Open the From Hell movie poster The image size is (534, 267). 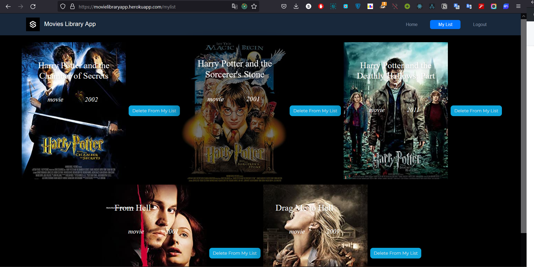[154, 226]
